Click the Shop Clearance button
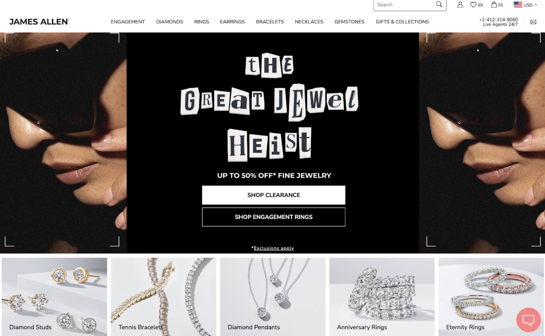 click(273, 195)
